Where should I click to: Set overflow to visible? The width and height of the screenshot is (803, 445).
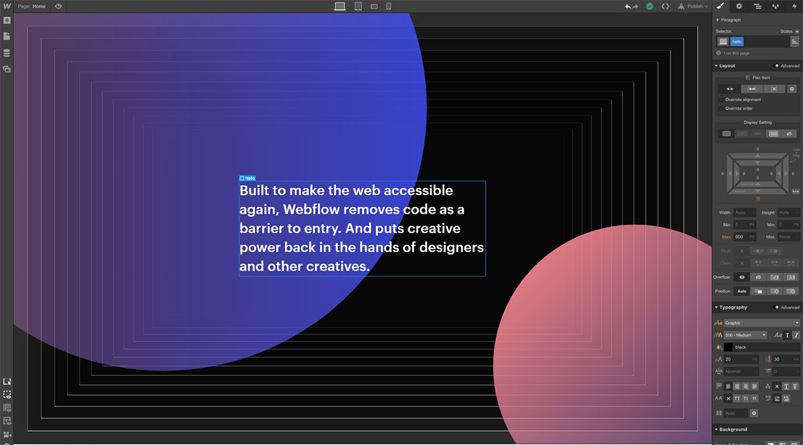click(x=741, y=277)
